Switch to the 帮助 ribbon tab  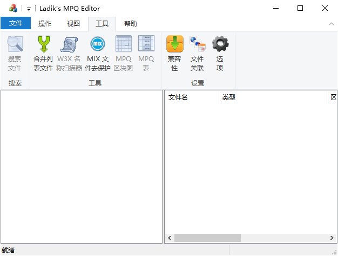131,23
